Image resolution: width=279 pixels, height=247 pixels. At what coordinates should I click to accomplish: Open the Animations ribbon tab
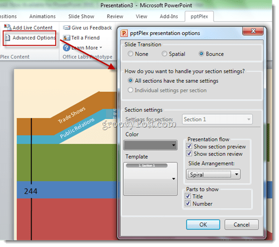(43, 16)
